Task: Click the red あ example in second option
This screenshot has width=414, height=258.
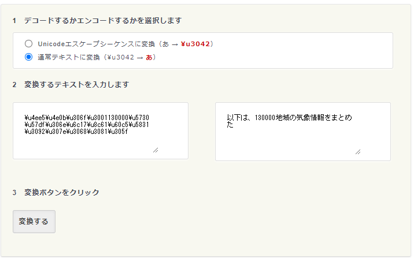Action: pyautogui.click(x=149, y=57)
